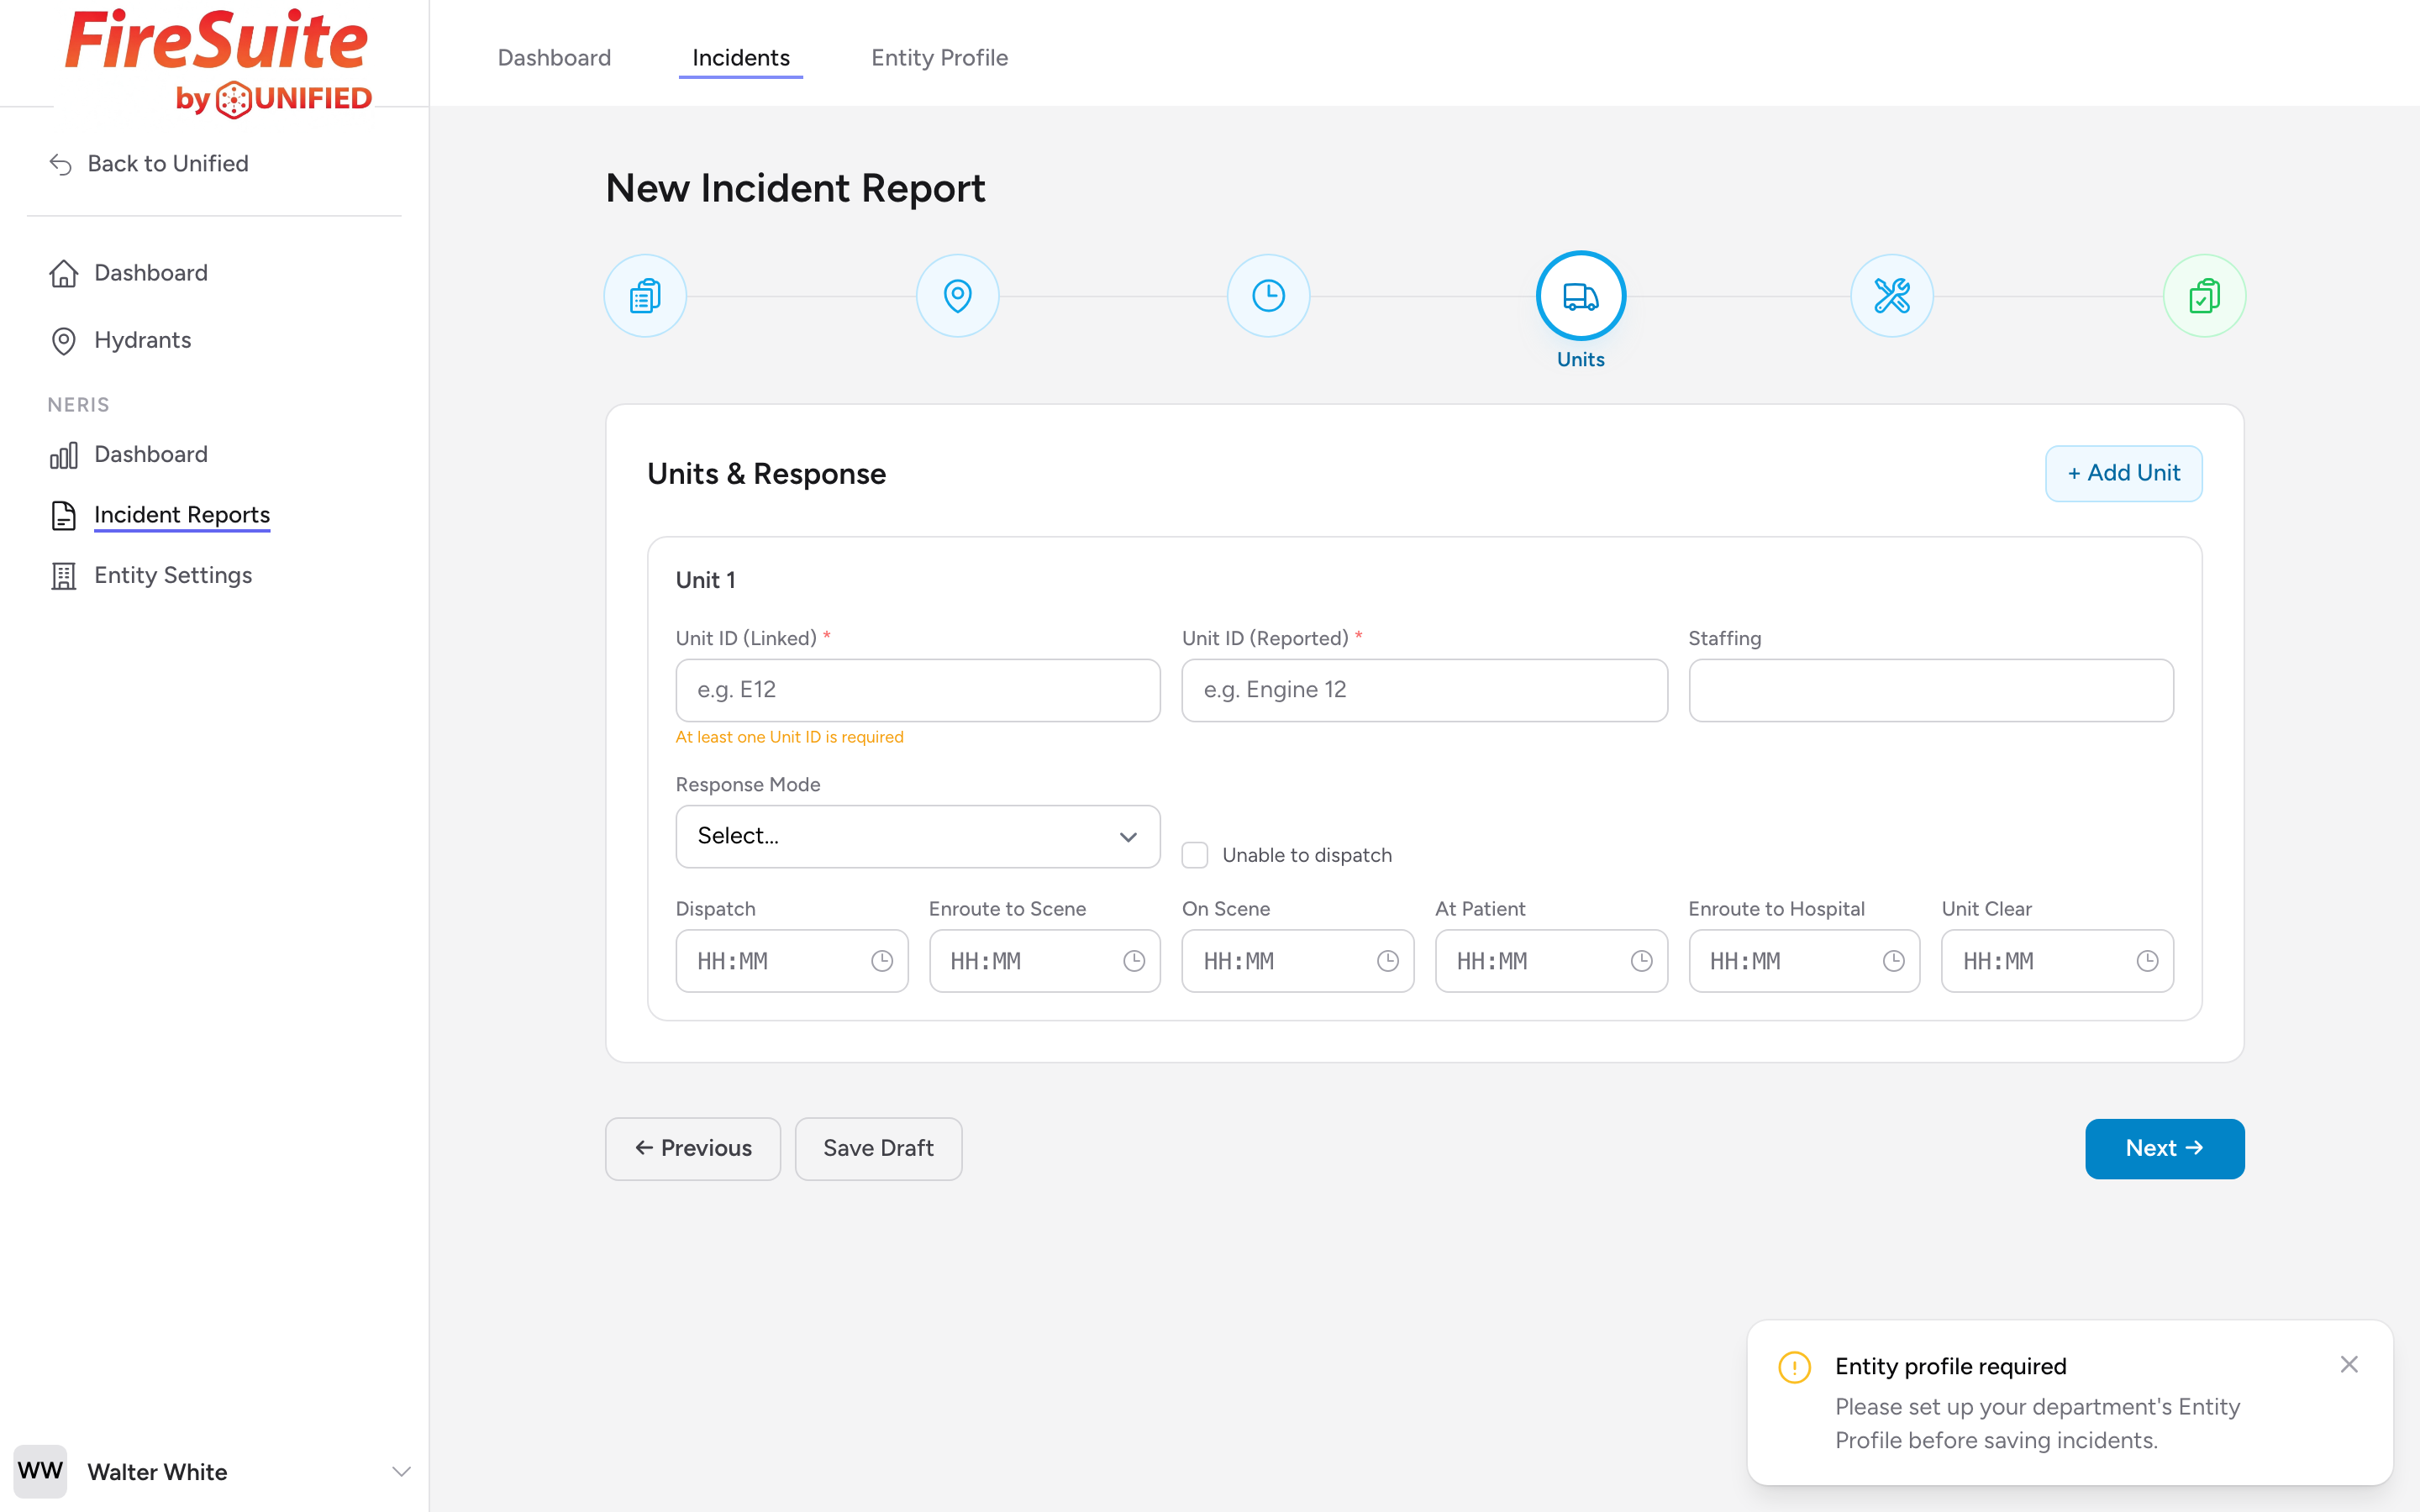Go to the green review checklist step
This screenshot has height=1512, width=2420.
2204,296
